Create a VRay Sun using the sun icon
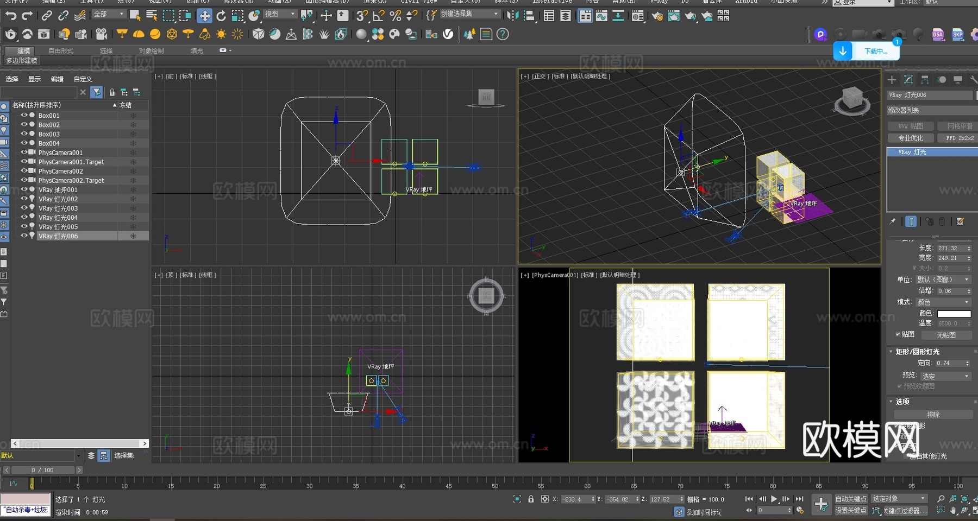This screenshot has height=521, width=978. 221,34
